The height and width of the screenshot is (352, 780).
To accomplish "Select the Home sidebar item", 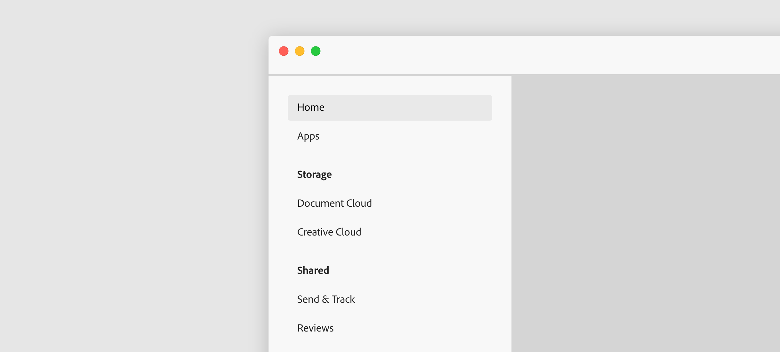I will coord(311,108).
